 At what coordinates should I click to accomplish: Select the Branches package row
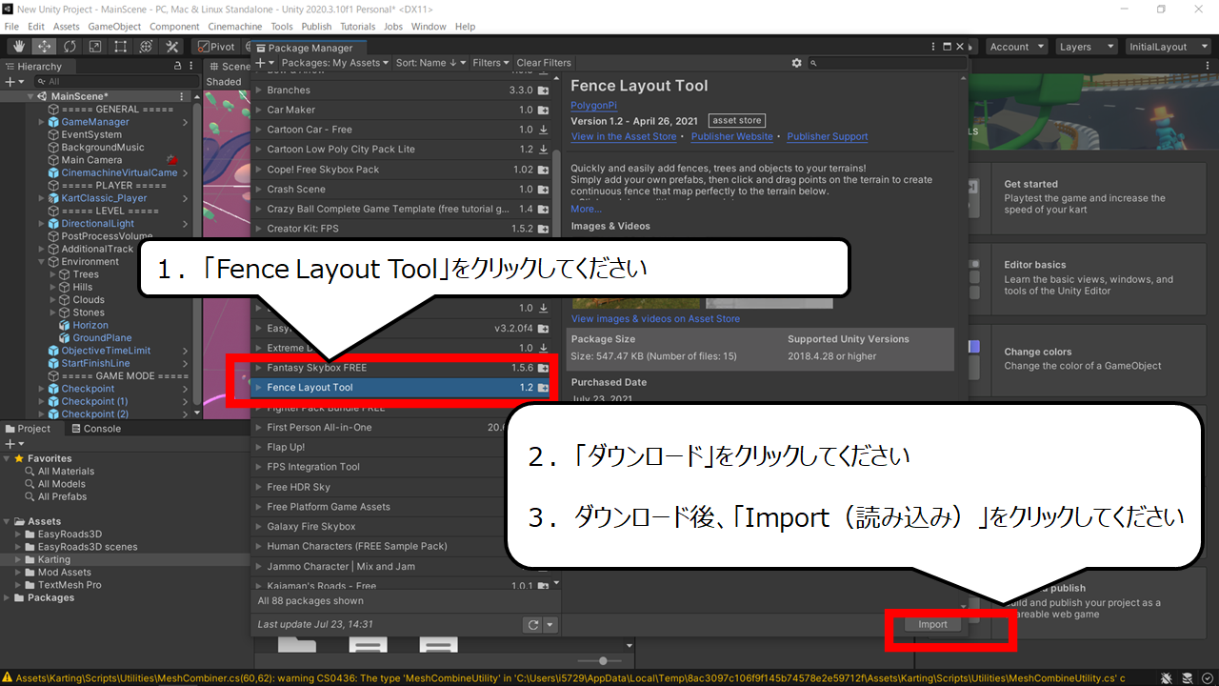point(401,90)
